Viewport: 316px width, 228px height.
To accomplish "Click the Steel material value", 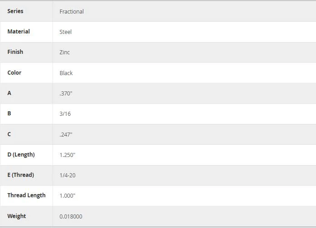I will point(66,32).
